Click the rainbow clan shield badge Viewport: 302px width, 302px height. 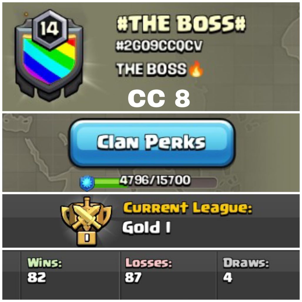pos(49,56)
